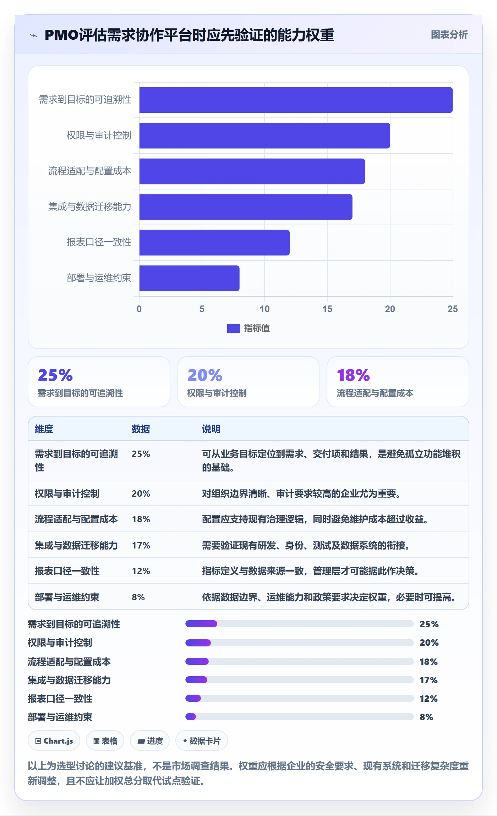This screenshot has height=816, width=497.
Task: Click the 进度 tag chip
Action: tap(150, 740)
